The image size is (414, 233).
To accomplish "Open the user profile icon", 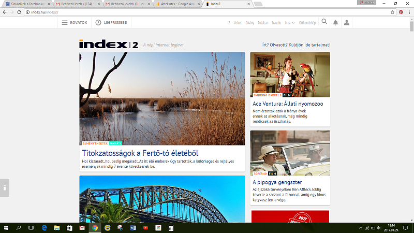I will (x=347, y=23).
